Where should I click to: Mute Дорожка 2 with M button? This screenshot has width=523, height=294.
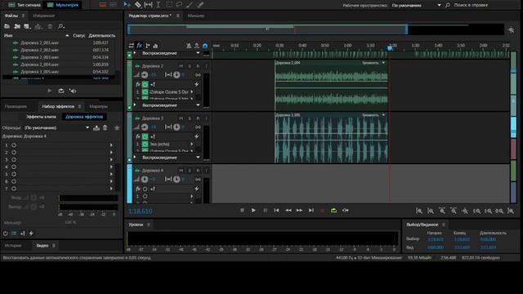tap(181, 66)
